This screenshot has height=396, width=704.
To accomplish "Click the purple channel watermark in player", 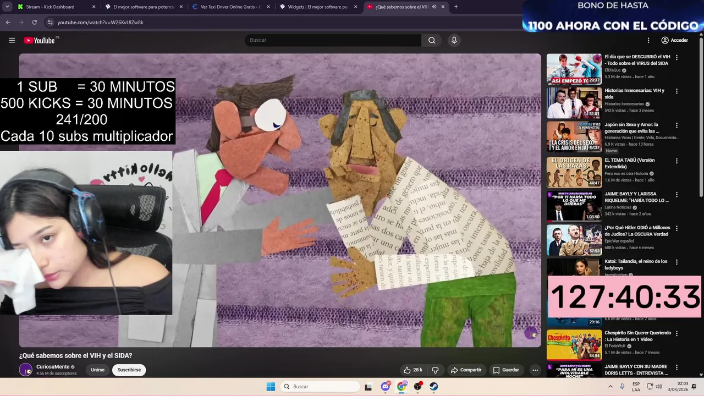I will tap(531, 333).
